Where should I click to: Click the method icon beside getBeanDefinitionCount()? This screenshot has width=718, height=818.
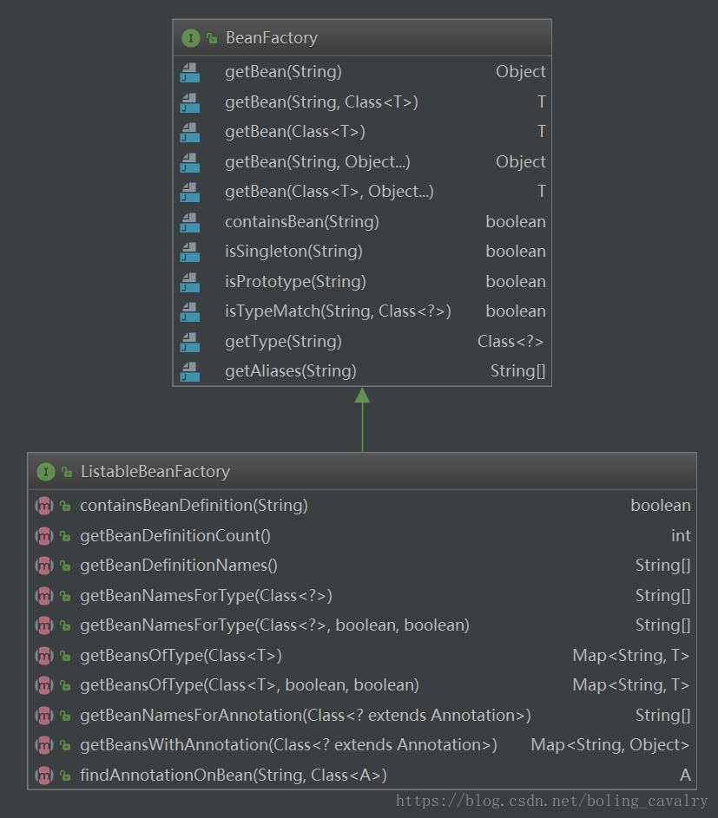[44, 536]
